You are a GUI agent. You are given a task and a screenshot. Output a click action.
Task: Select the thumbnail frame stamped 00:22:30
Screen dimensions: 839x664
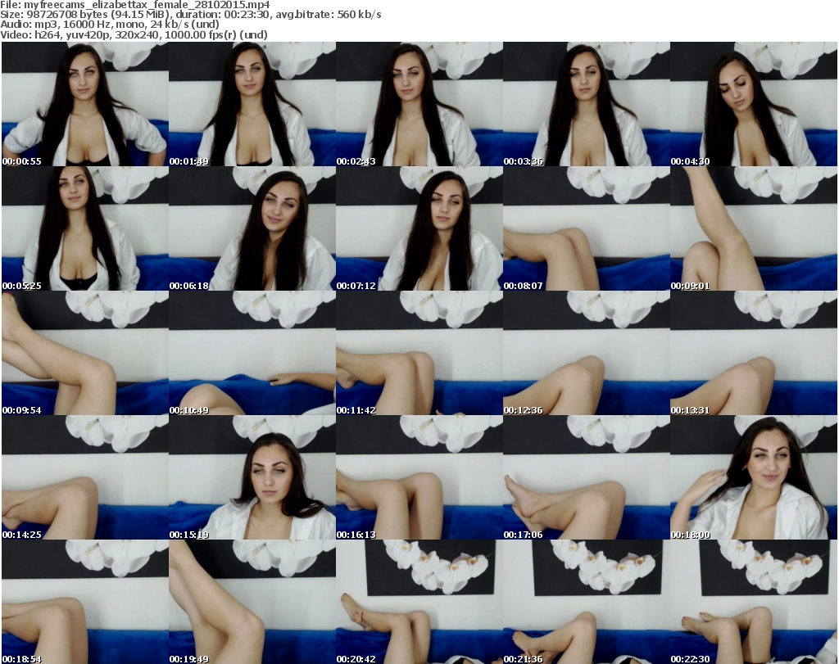[754, 602]
